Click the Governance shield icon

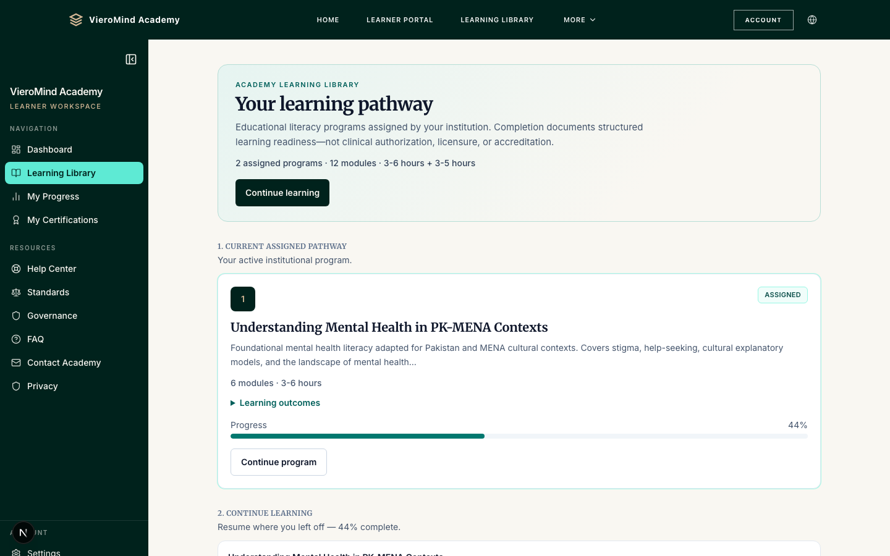tap(16, 316)
